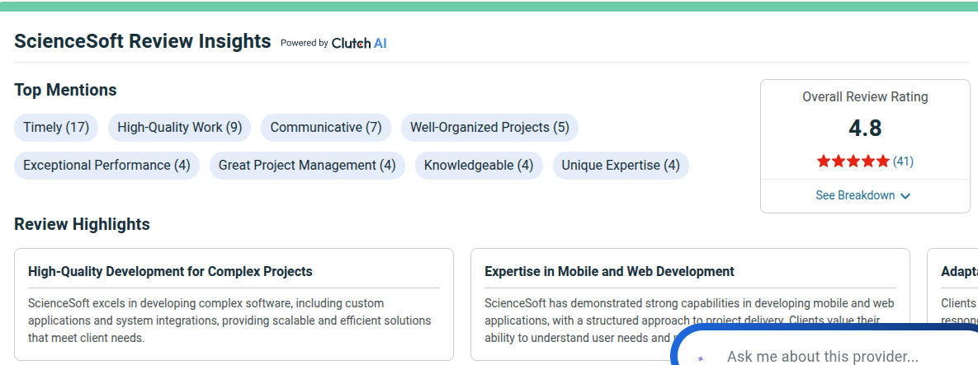Viewport: 978px width, 365px height.
Task: Choose the Well-Organized Projects (5) chip
Action: click(489, 128)
